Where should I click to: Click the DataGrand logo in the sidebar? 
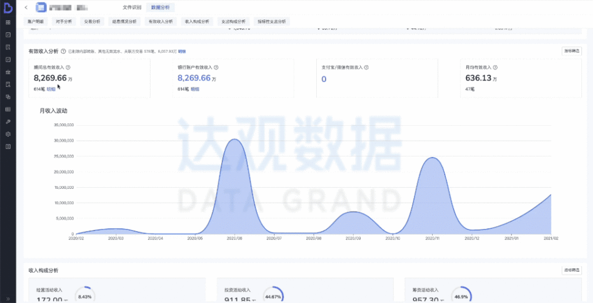pos(8,8)
